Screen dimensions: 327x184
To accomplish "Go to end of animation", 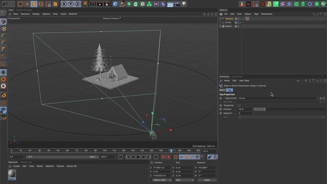I will pos(156,157).
